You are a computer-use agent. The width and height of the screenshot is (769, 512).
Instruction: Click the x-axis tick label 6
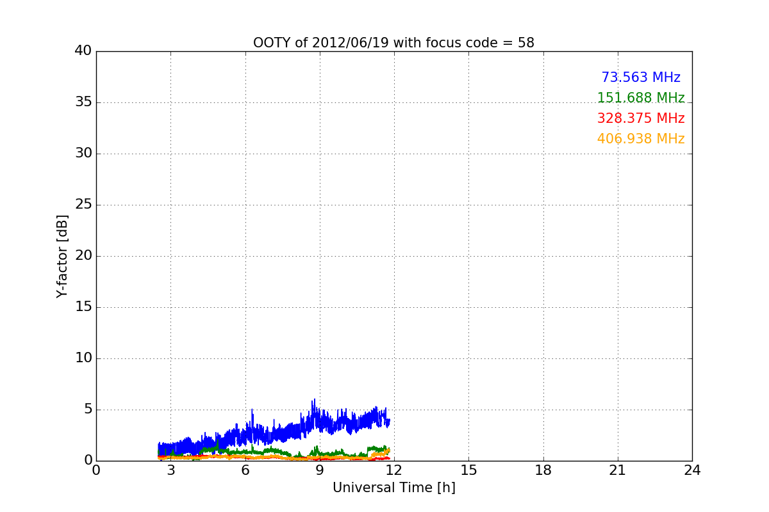pyautogui.click(x=245, y=470)
